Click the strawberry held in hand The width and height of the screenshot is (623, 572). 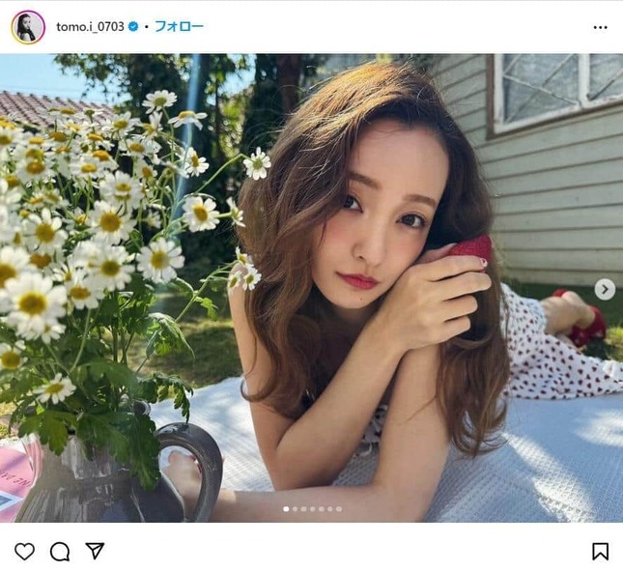pos(473,247)
